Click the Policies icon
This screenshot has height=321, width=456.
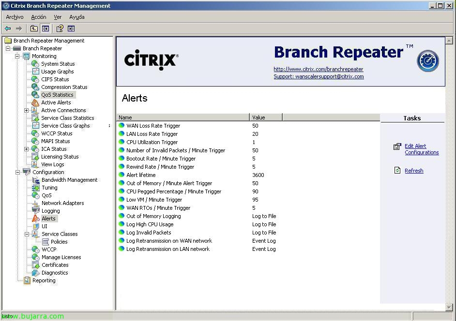(x=46, y=242)
